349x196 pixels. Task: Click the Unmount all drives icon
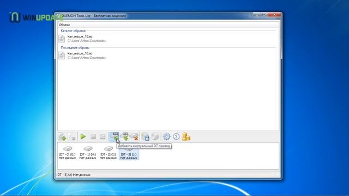coord(103,137)
